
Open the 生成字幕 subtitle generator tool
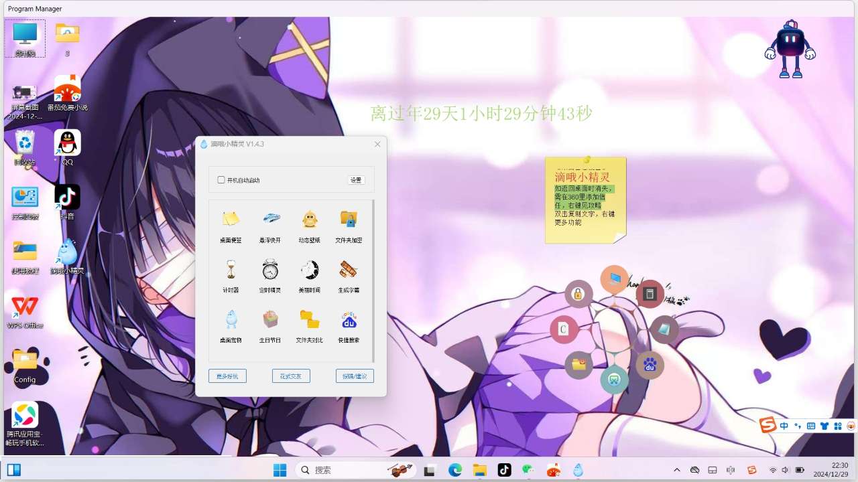click(x=349, y=275)
